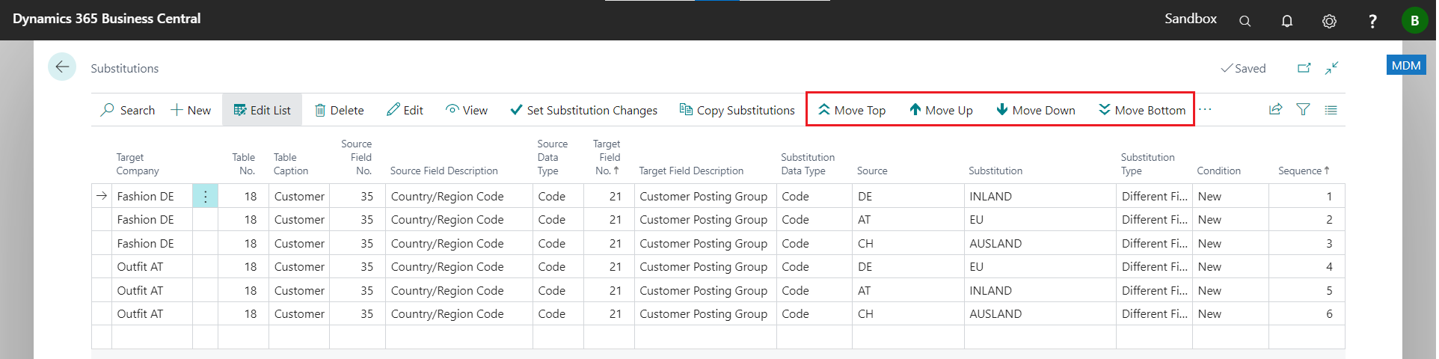Click Delete in the action bar
1439x359 pixels.
(339, 110)
